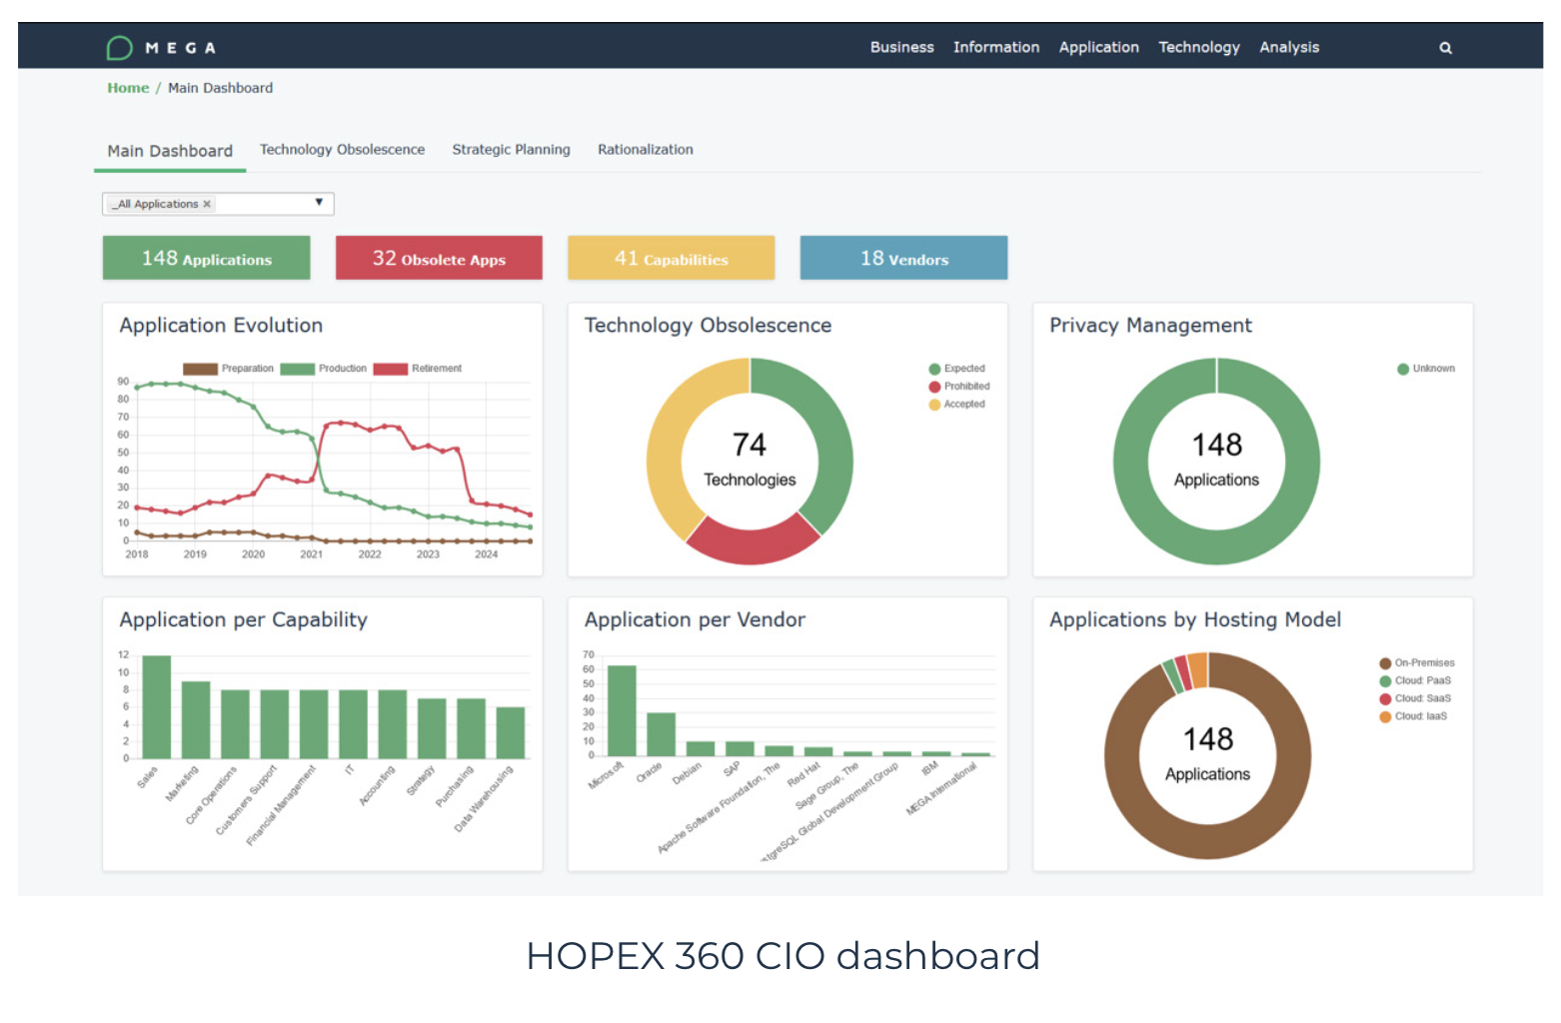Click the Application Evolution card title
The width and height of the screenshot is (1561, 1023).
(221, 326)
